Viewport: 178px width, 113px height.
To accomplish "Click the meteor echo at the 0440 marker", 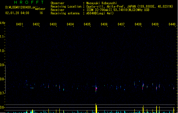I will click(x=174, y=88).
